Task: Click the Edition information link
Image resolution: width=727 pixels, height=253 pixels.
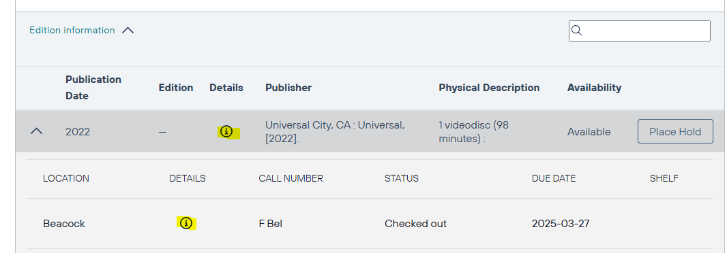Action: (x=72, y=30)
